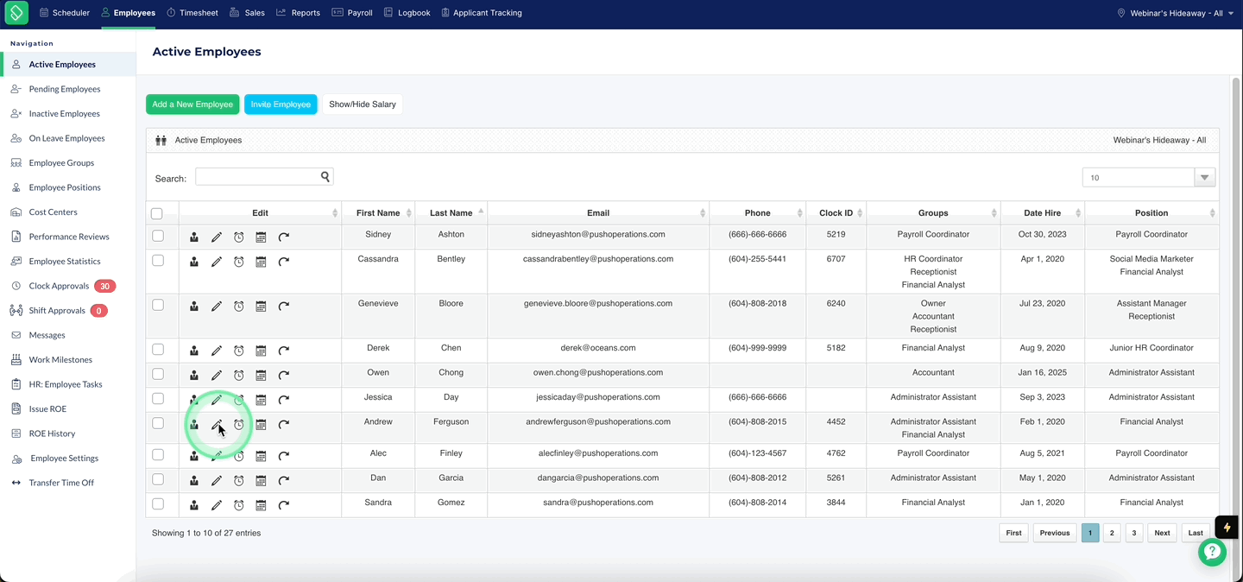Viewport: 1243px width, 582px height.
Task: Open Performance Reviews in sidebar
Action: pyautogui.click(x=69, y=237)
